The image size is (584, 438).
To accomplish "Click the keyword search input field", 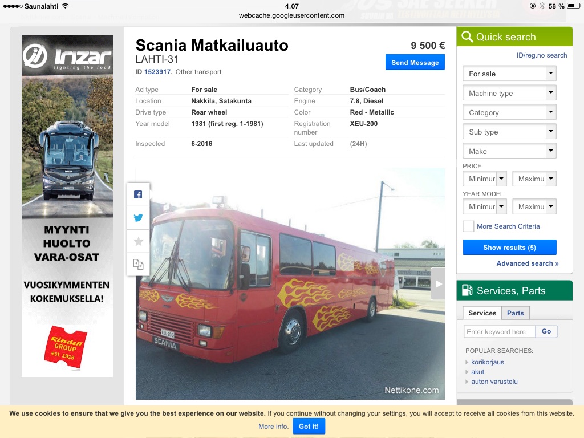I will 500,332.
